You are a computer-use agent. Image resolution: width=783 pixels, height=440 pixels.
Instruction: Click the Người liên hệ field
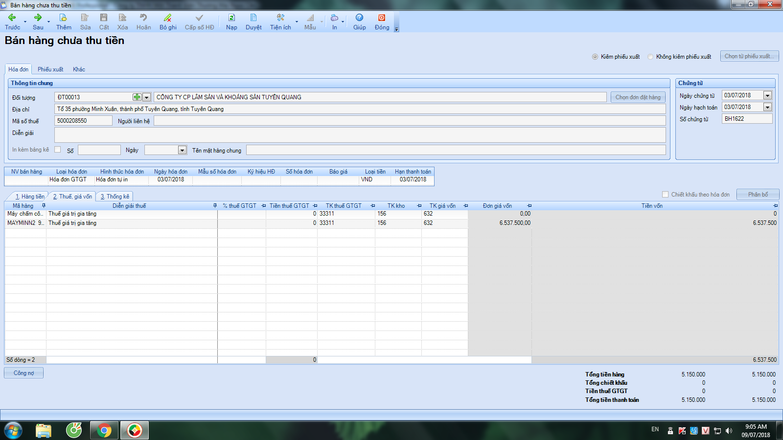410,121
